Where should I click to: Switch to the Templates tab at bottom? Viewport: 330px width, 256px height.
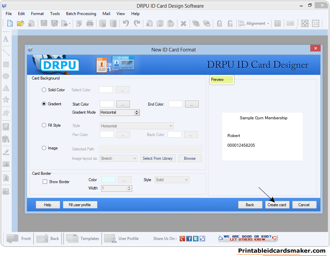tap(82, 239)
